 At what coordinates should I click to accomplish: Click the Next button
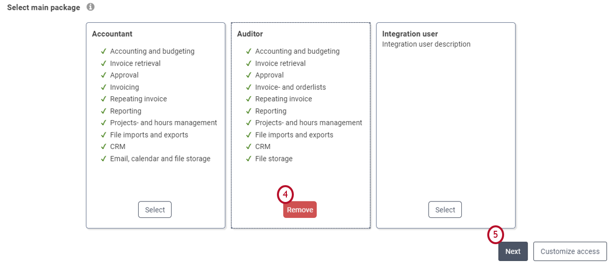tap(513, 251)
